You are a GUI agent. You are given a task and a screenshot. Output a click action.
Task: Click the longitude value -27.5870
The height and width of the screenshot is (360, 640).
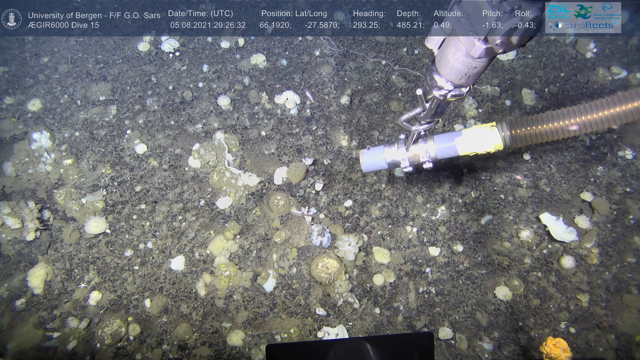pos(322,25)
